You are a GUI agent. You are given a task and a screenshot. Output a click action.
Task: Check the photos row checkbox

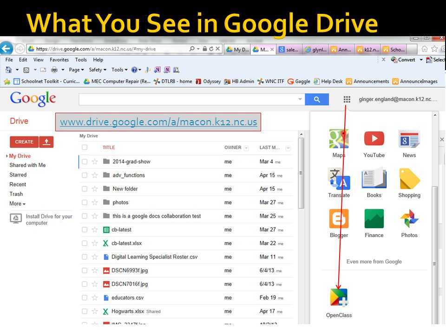click(x=85, y=203)
